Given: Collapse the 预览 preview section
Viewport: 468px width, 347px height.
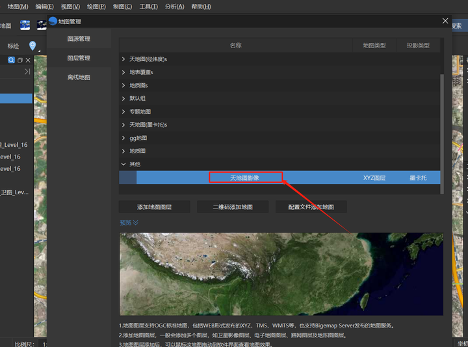Looking at the screenshot, I should [x=129, y=223].
